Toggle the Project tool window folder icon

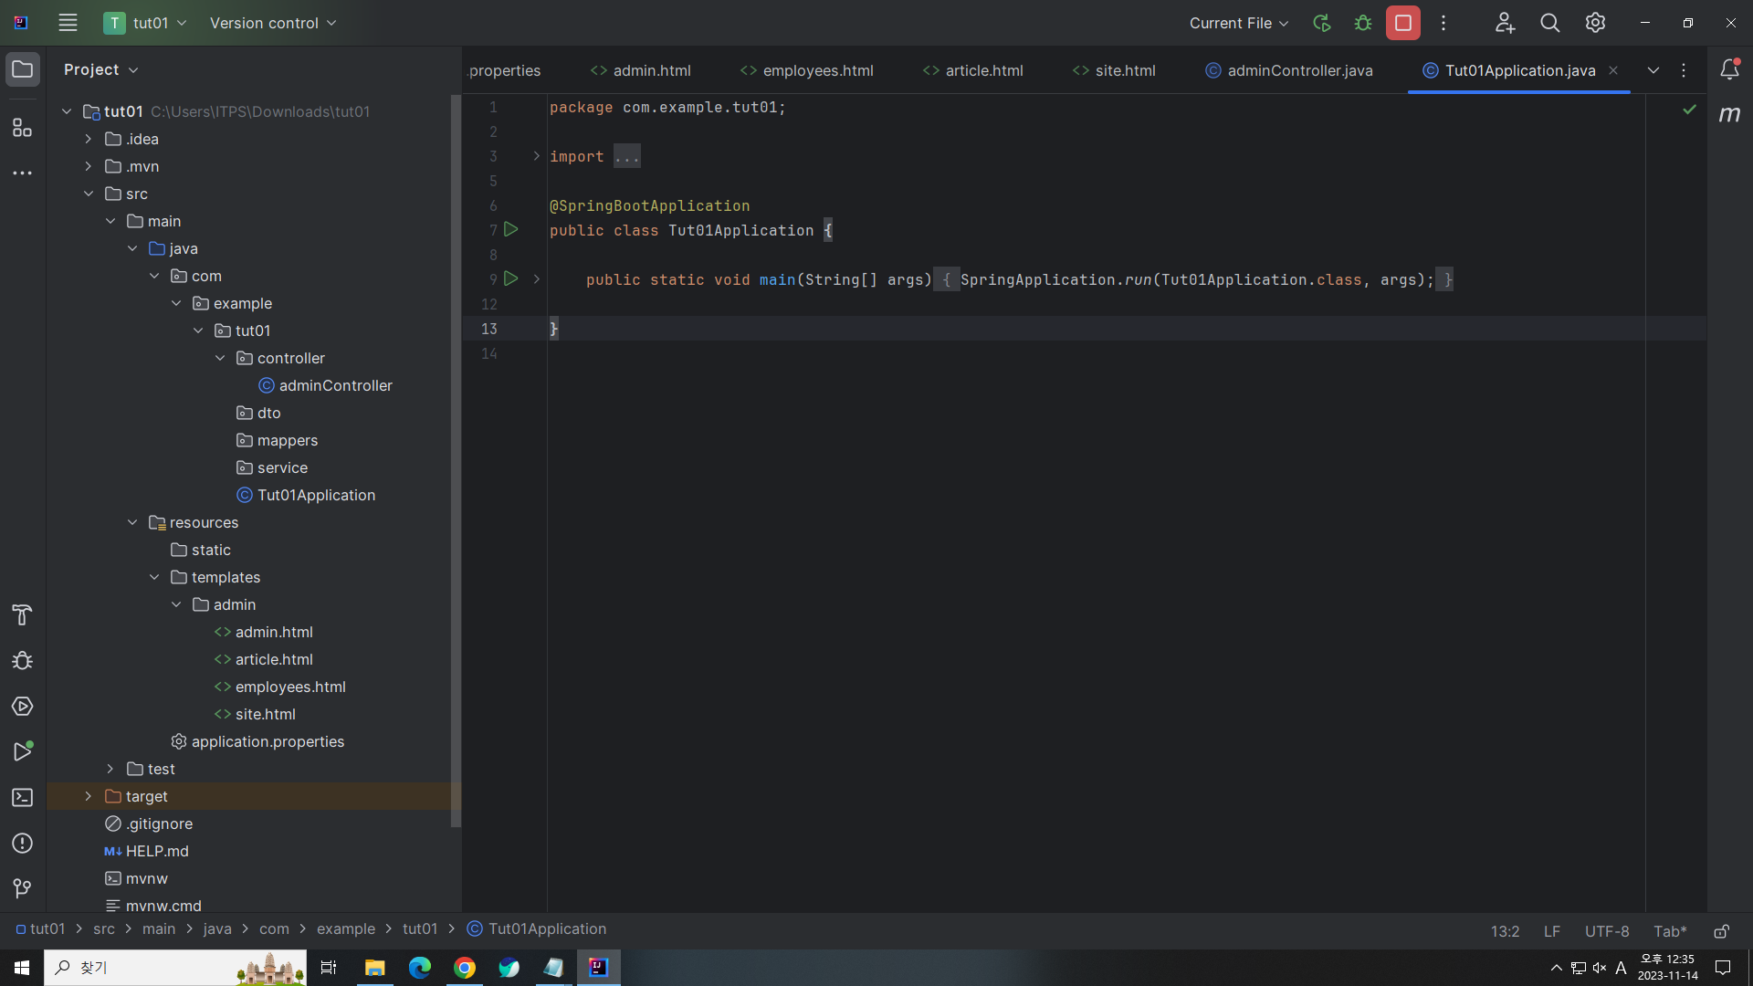point(22,69)
